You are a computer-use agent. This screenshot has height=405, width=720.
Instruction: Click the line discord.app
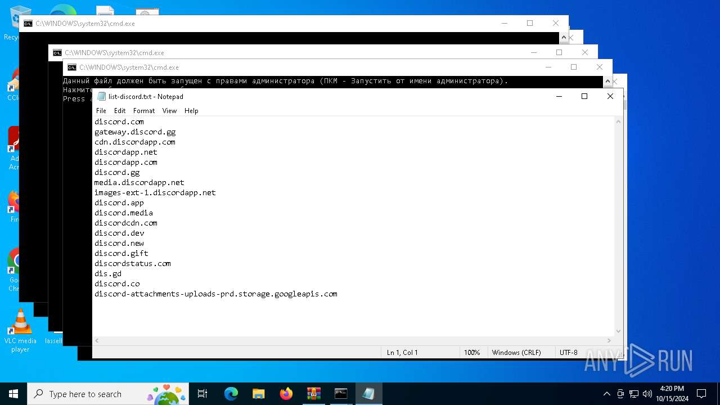click(119, 202)
